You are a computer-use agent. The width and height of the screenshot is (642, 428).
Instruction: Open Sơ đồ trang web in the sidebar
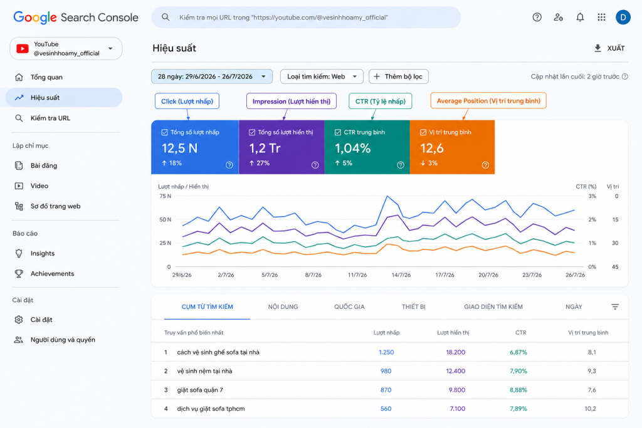65,206
